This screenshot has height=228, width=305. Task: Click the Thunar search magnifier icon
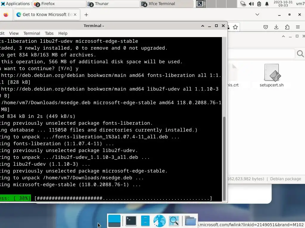click(300, 54)
